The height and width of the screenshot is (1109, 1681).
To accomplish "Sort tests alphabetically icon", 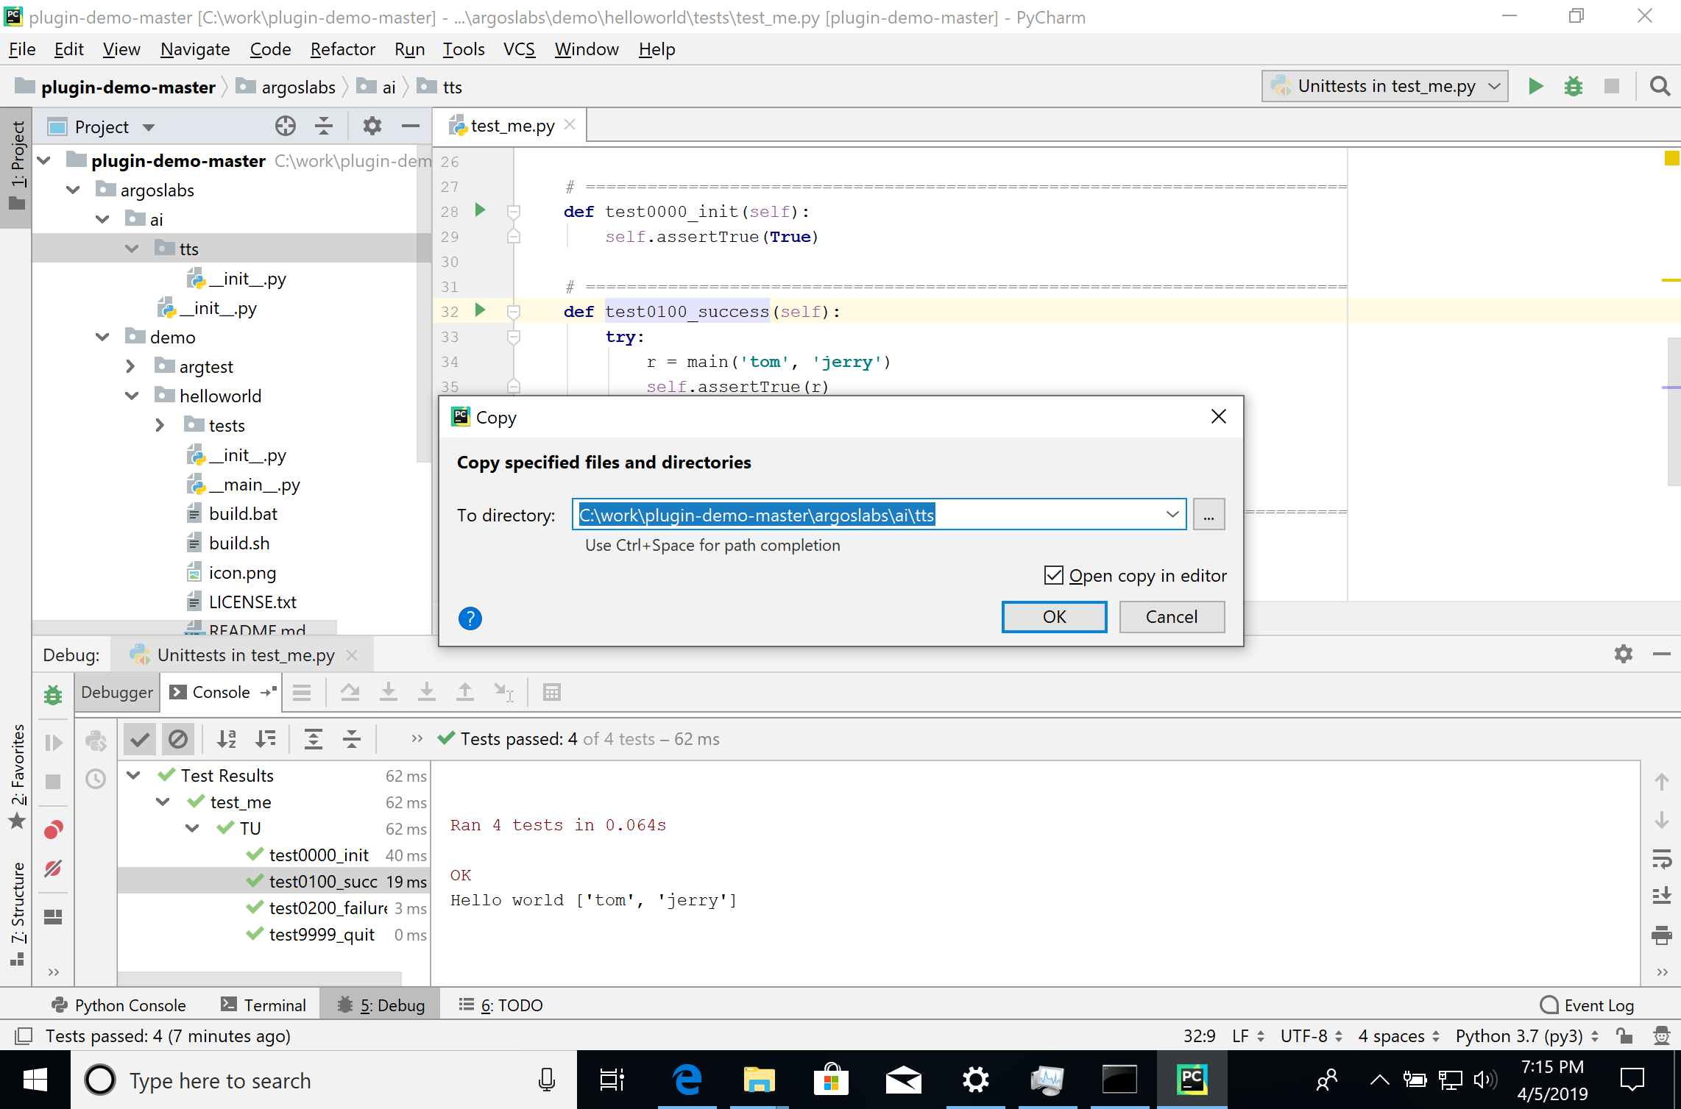I will [x=227, y=739].
